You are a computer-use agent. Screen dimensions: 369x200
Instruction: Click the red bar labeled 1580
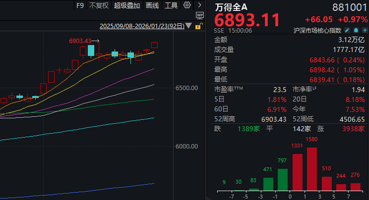coord(312,169)
